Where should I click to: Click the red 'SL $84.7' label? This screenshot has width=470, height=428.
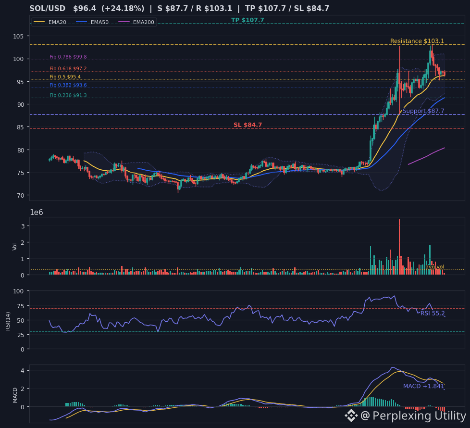[x=247, y=125]
